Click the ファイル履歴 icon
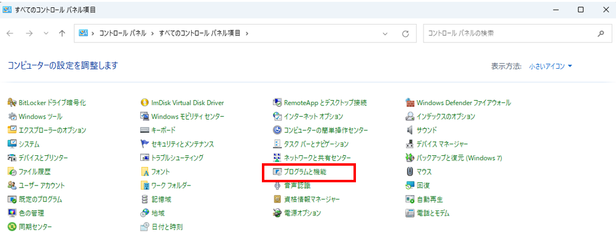The image size is (616, 232). 12,172
